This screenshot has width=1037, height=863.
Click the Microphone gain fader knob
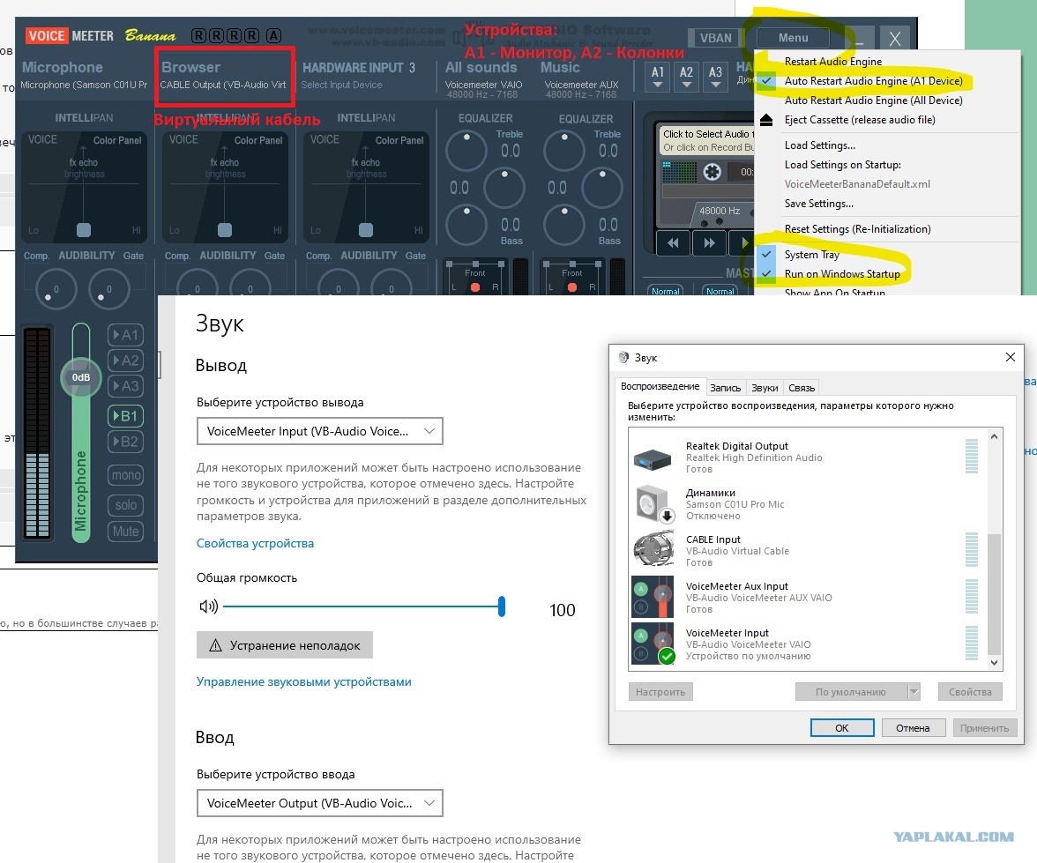pyautogui.click(x=81, y=377)
